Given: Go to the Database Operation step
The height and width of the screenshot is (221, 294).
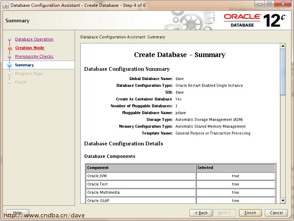Looking at the screenshot, I should click(34, 39).
